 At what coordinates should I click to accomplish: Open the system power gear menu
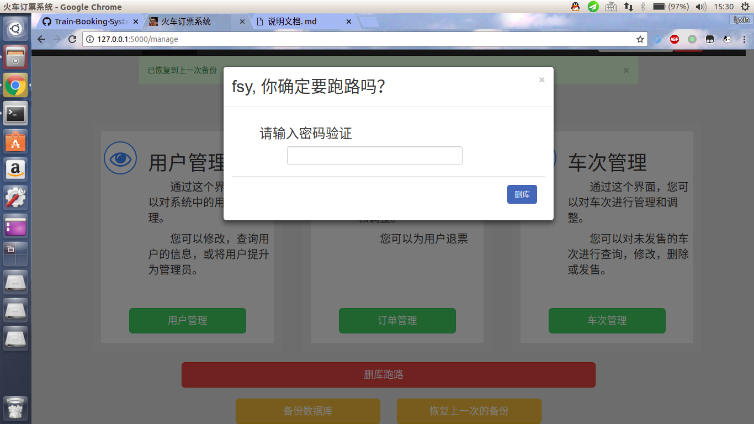(745, 7)
